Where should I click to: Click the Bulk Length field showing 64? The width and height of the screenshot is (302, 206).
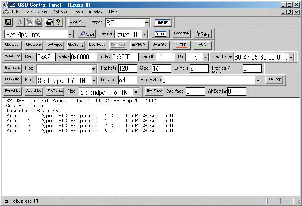[128, 80]
